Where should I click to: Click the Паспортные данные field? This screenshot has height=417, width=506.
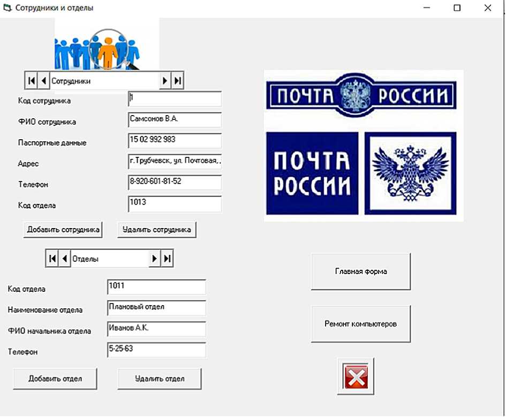click(x=175, y=141)
